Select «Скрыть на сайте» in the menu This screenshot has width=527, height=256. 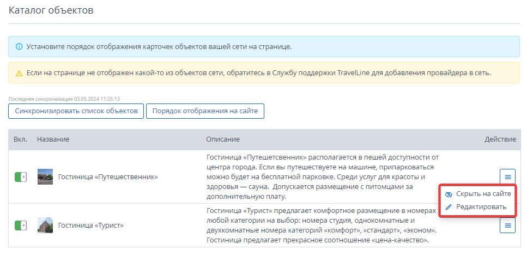(477, 194)
